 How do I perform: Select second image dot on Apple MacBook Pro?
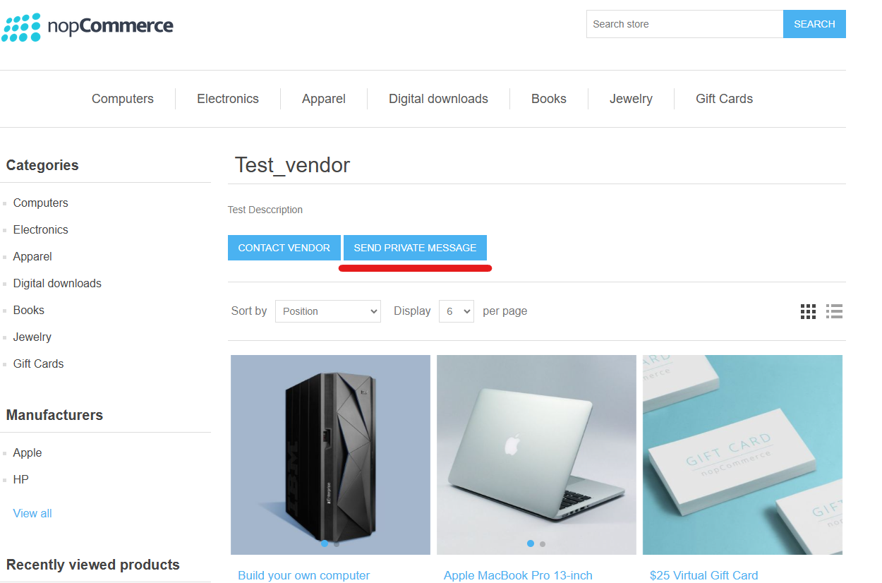pos(542,544)
